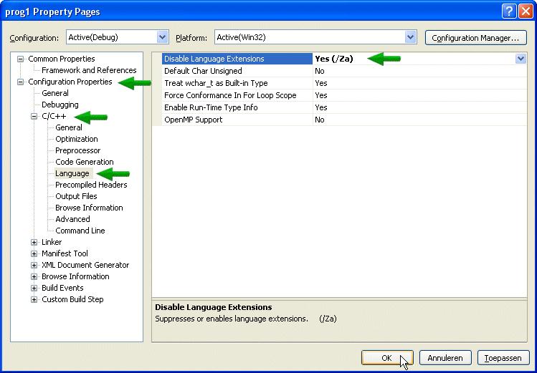Image resolution: width=537 pixels, height=373 pixels.
Task: Expand the Manifest Tool node
Action: (34, 253)
